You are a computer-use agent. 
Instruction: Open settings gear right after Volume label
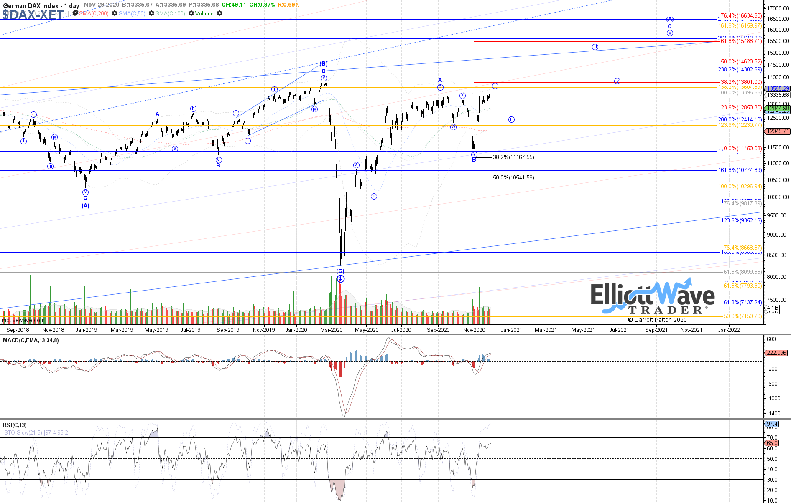coord(219,13)
